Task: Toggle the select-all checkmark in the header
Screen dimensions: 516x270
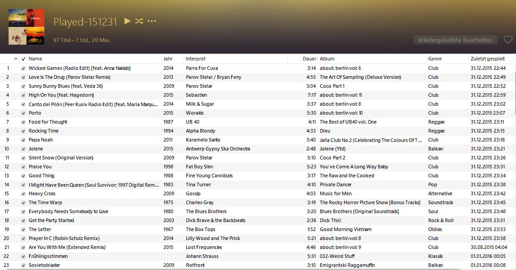Action: tap(23, 59)
